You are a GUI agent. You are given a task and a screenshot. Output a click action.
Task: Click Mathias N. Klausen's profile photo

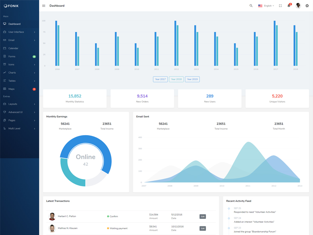coord(52,228)
